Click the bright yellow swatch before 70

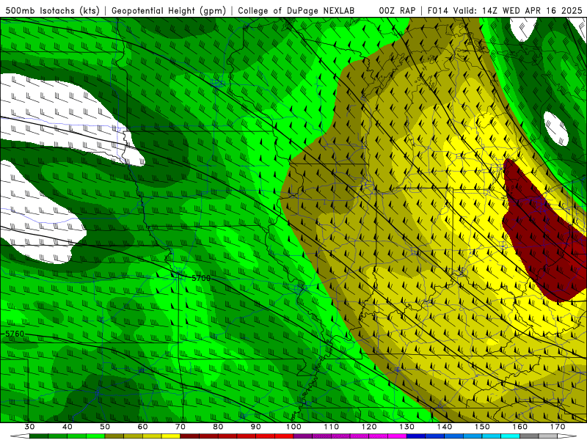coord(171,436)
